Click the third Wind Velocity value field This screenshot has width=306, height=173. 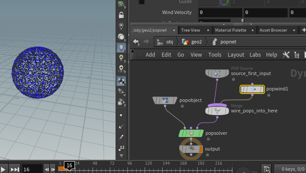(298, 12)
